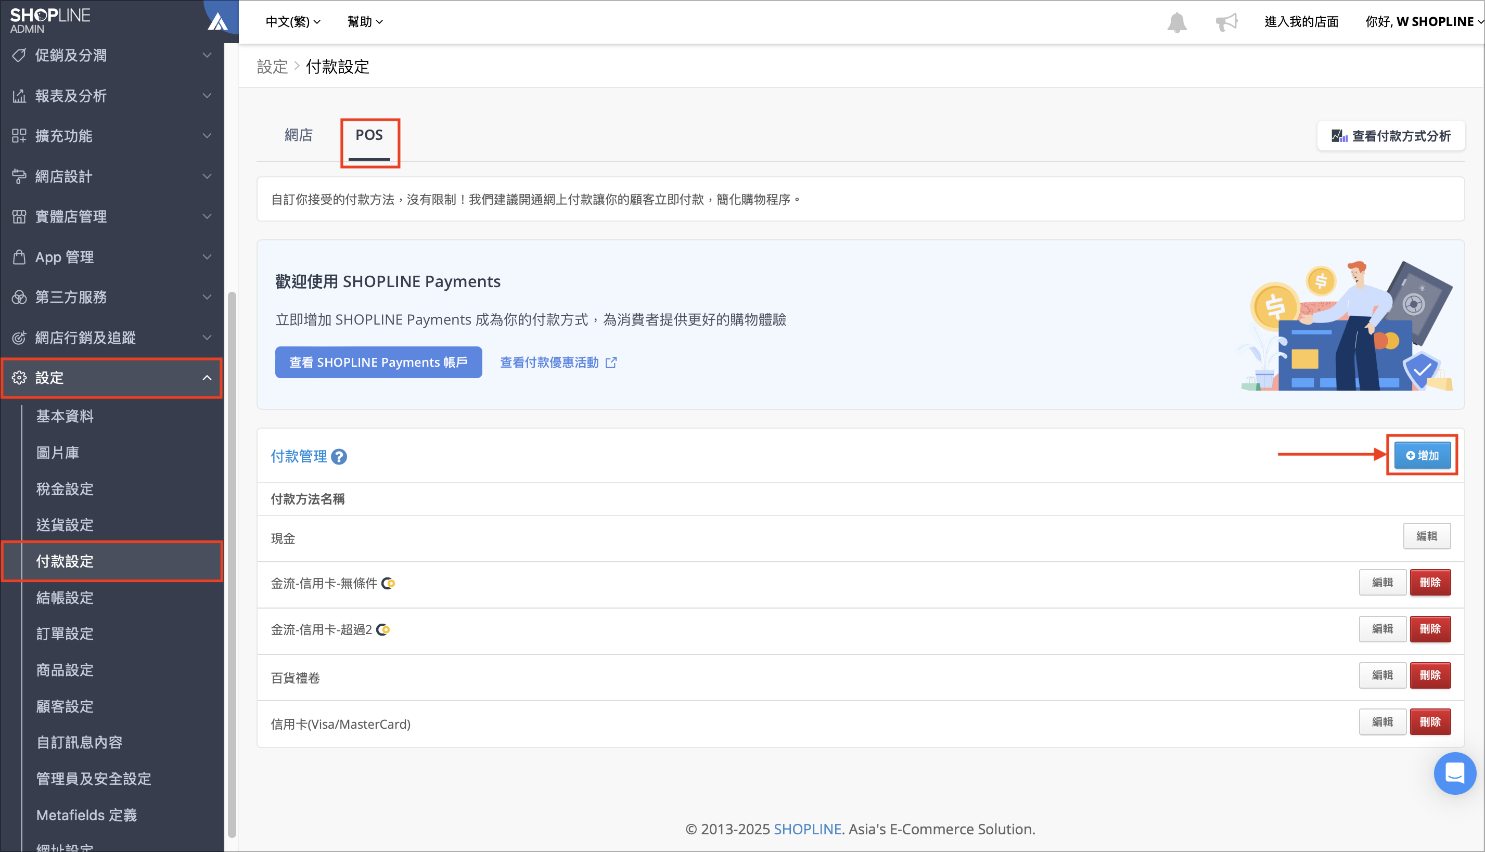Screen dimensions: 1485x852
Task: Open 稅金設定 in the settings submenu
Action: coord(65,488)
